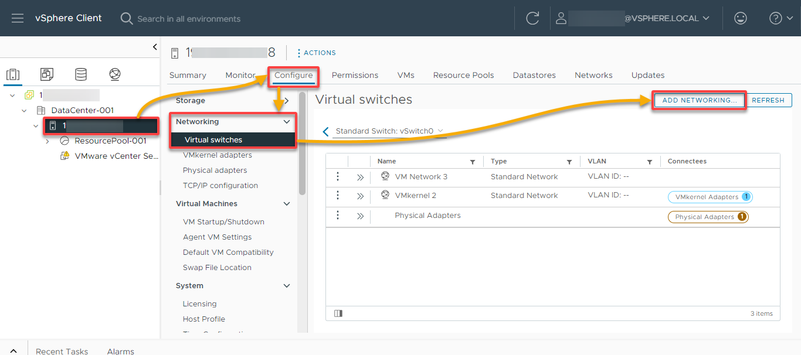This screenshot has width=801, height=355.
Task: Open the Updates tab
Action: pyautogui.click(x=648, y=75)
